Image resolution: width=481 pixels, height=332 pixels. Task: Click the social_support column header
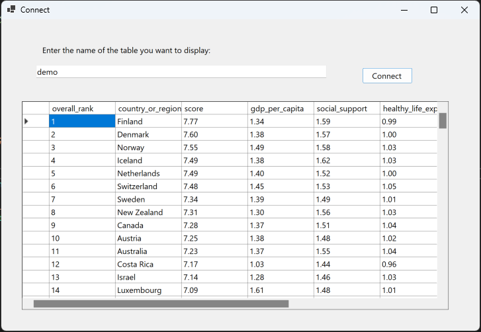(347, 108)
